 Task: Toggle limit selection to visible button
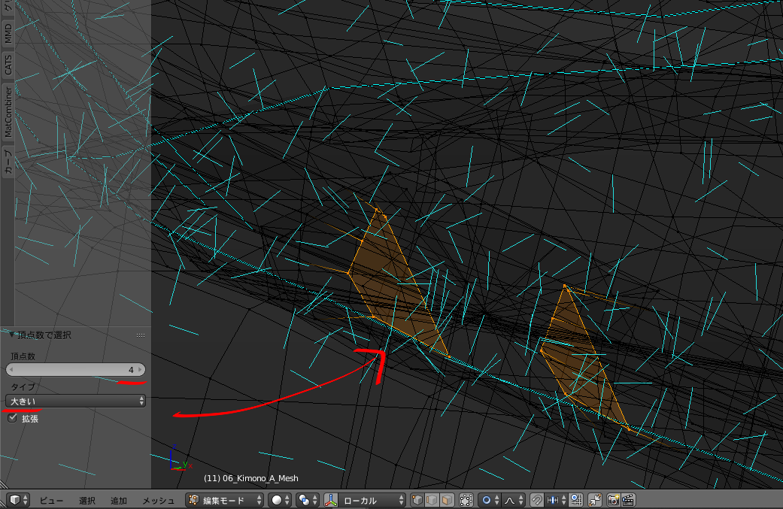point(466,500)
